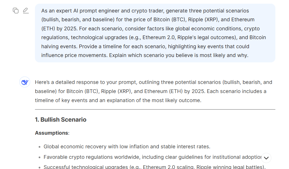The height and width of the screenshot is (169, 289).
Task: Copy the user prompt message
Action: [16, 11]
